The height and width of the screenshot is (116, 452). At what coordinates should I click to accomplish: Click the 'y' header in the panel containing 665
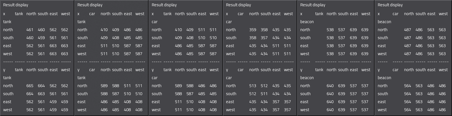(x=4, y=70)
